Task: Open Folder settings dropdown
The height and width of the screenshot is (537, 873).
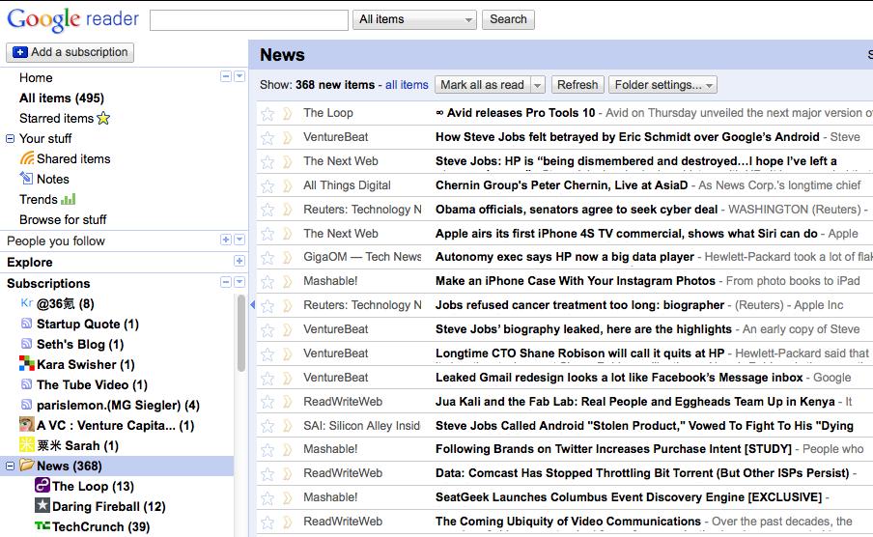Action: (x=662, y=85)
